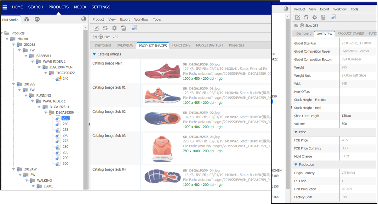Open the hamburger menu in the navigation bar
Image resolution: width=378 pixels, height=204 pixels.
(5, 7)
